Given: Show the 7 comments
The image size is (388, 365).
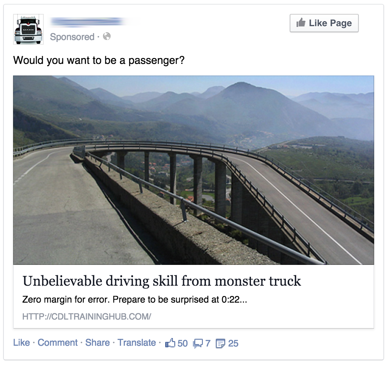Looking at the screenshot, I should tap(208, 343).
